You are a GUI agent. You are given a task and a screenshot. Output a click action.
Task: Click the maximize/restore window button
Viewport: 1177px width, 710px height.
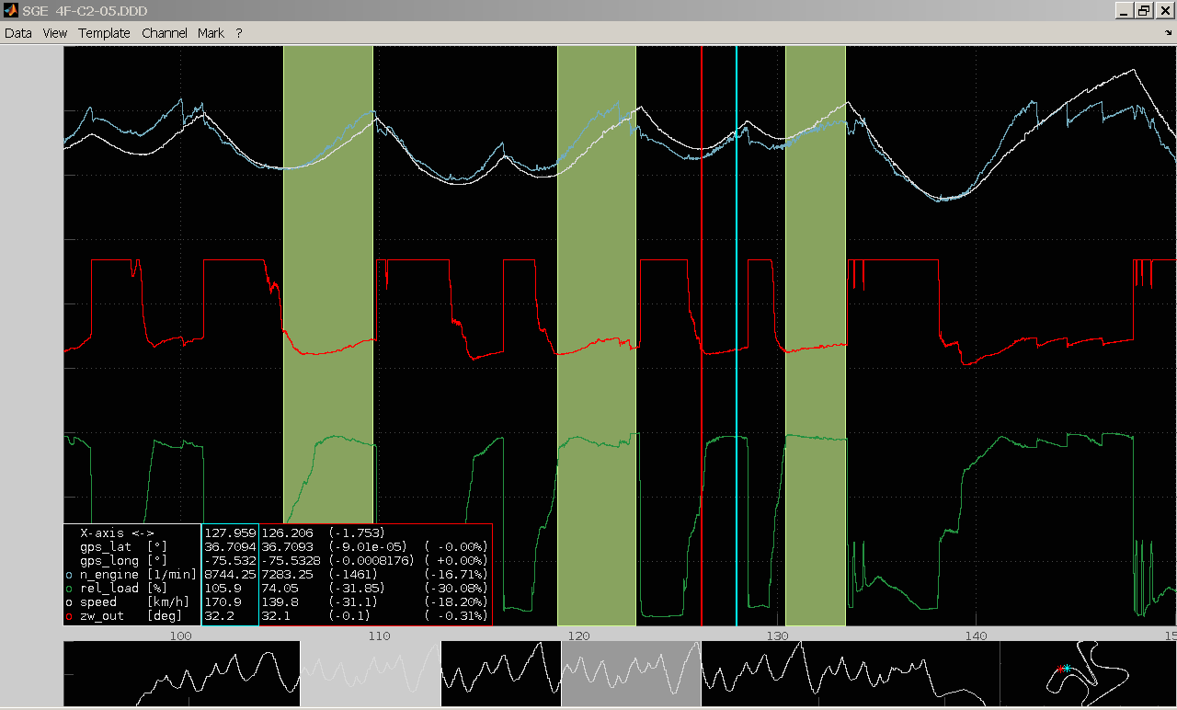(1144, 10)
